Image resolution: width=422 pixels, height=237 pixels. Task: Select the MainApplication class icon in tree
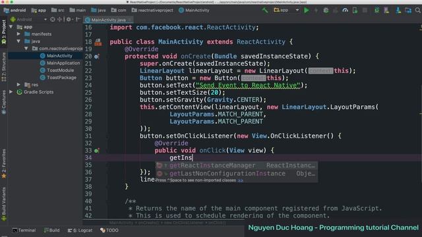point(42,63)
